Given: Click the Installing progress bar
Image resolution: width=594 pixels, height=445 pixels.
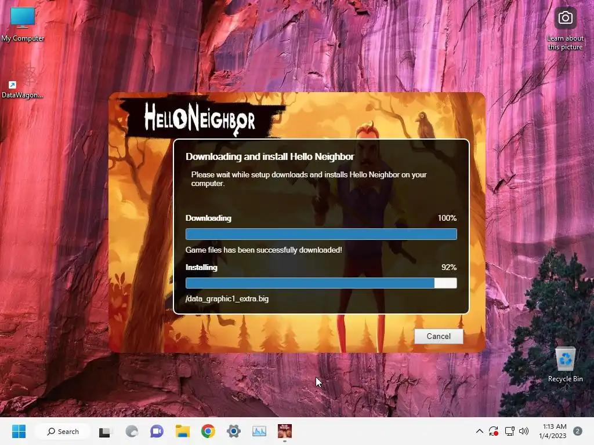Looking at the screenshot, I should click(321, 283).
